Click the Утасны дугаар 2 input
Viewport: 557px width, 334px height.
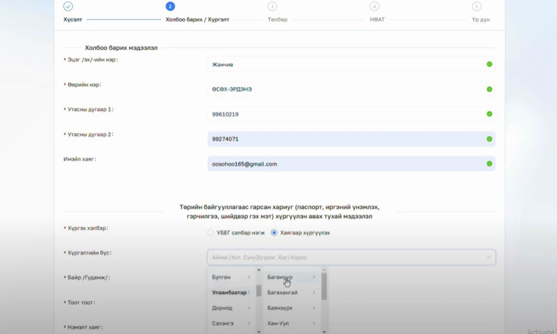351,139
